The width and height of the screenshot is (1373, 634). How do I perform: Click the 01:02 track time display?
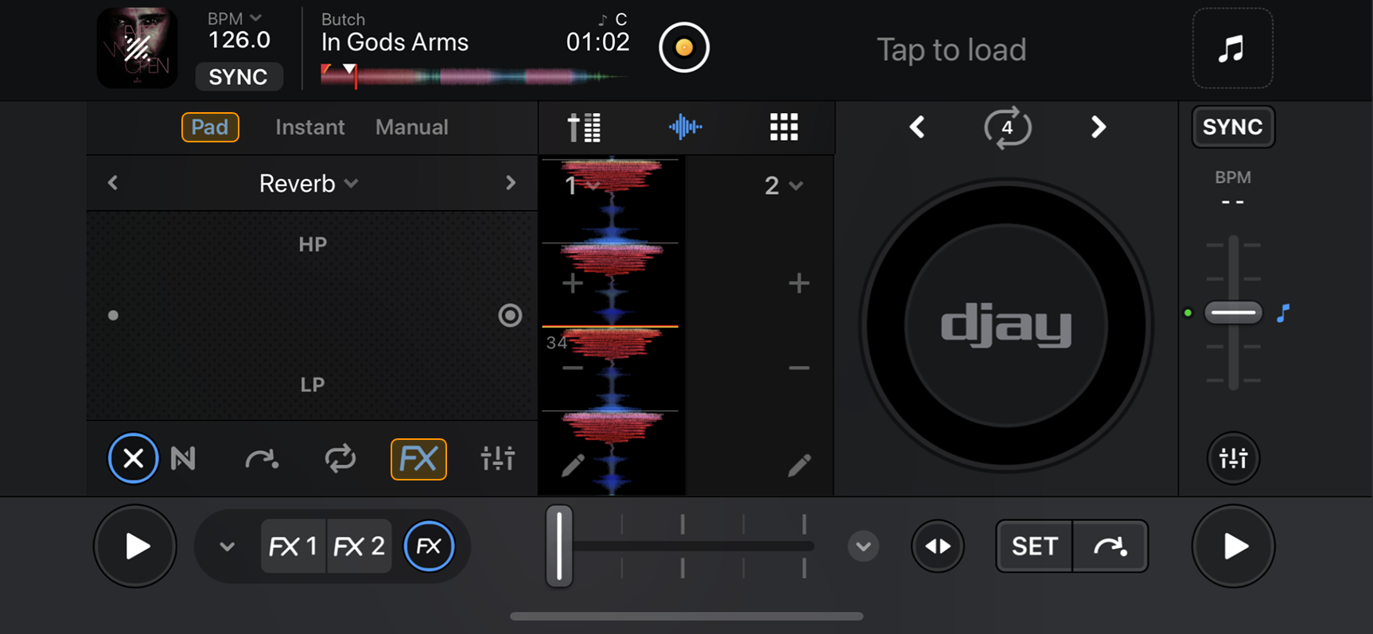(597, 42)
